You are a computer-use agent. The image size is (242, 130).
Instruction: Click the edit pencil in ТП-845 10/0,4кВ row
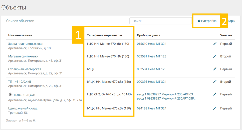[x=214, y=94]
